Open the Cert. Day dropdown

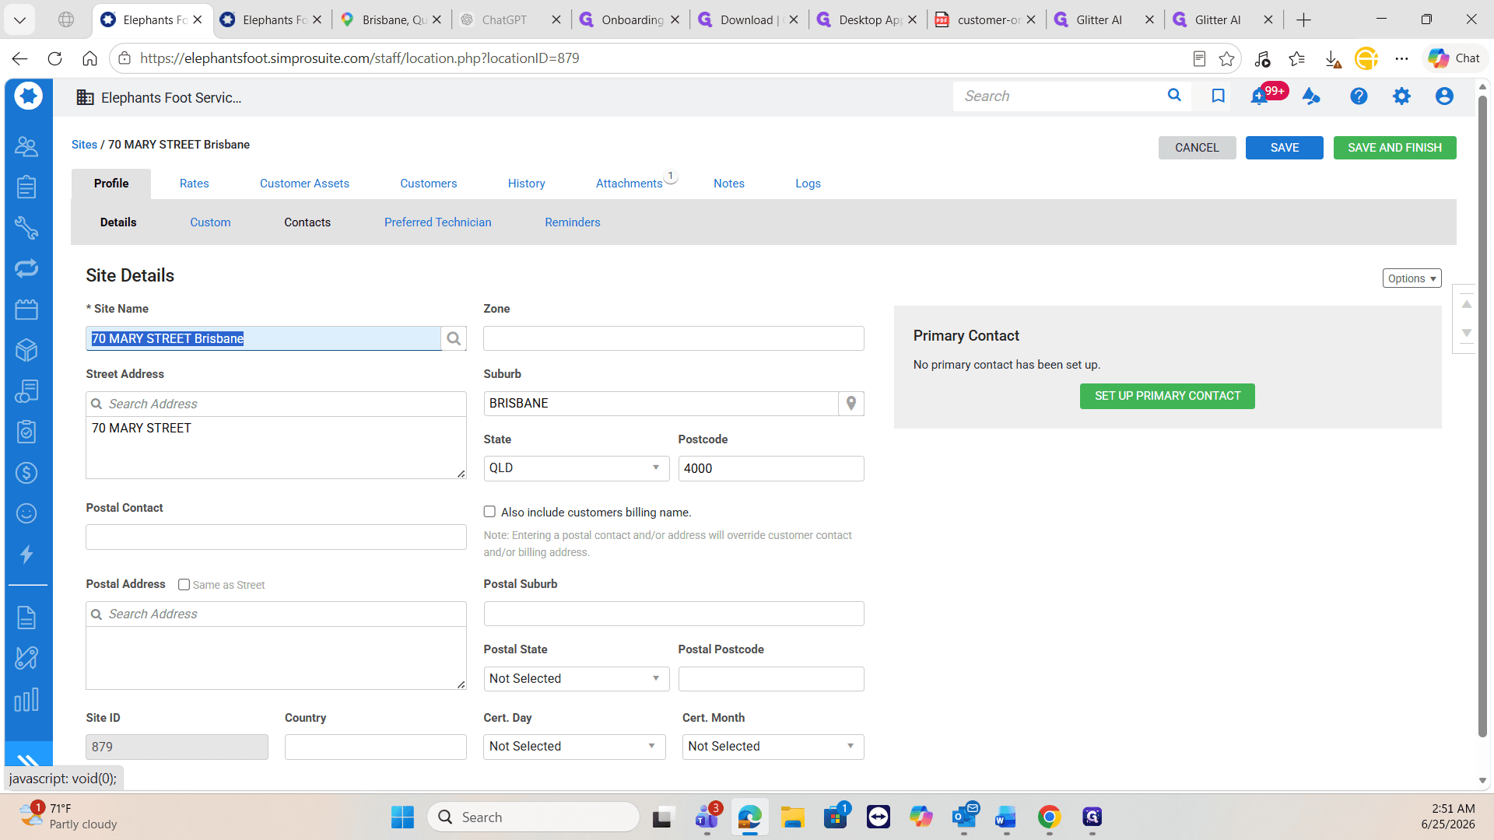[x=574, y=747]
